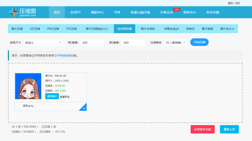252x141 pixels.
Task: Switch to 多图合成gif tab
Action: pyautogui.click(x=171, y=29)
